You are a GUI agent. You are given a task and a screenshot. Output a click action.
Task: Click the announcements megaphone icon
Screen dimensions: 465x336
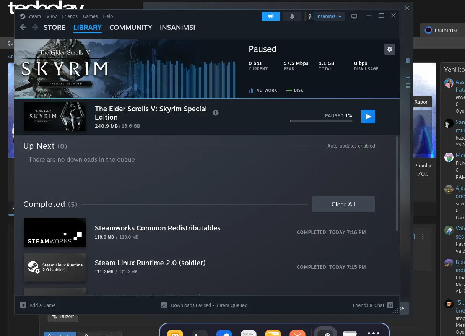(271, 16)
